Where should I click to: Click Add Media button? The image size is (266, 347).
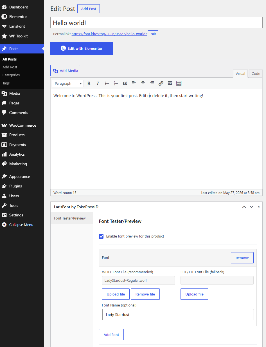[x=65, y=71]
